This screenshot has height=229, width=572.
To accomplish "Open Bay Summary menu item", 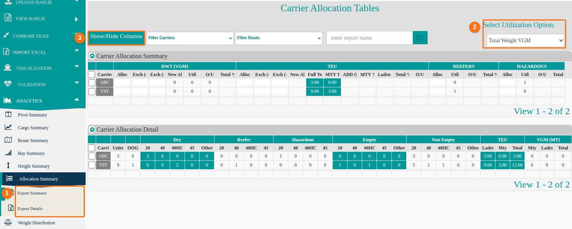I will (x=31, y=153).
